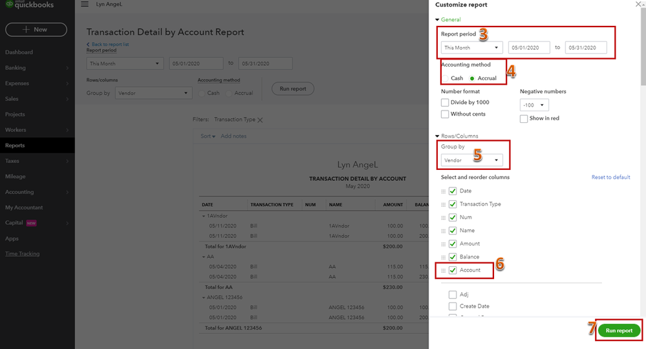
Task: Click Reset to default link
Action: coord(610,177)
